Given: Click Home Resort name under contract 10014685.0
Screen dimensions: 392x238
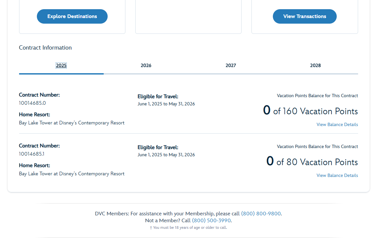Looking at the screenshot, I should [x=72, y=123].
